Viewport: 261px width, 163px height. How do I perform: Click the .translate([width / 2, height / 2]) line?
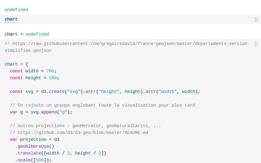(62, 153)
